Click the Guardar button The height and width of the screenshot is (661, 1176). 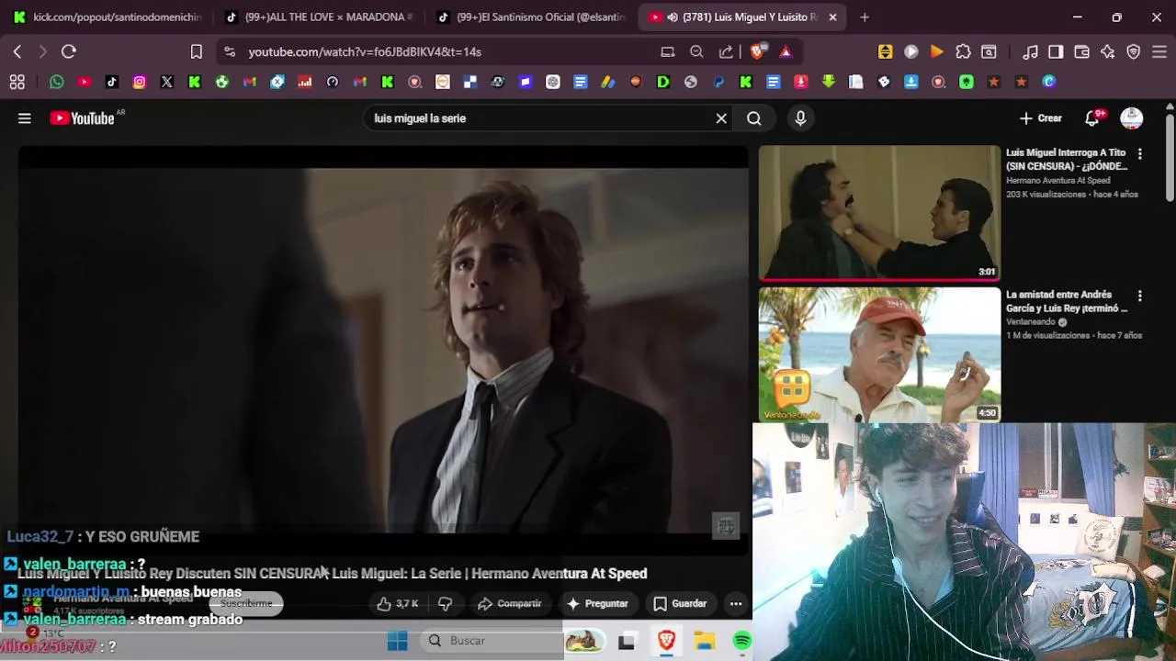(680, 603)
